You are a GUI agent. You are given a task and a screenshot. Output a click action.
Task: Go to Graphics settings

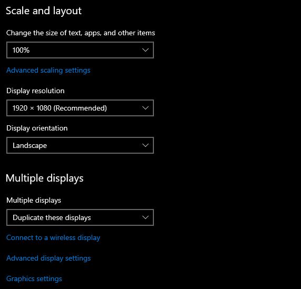click(34, 278)
